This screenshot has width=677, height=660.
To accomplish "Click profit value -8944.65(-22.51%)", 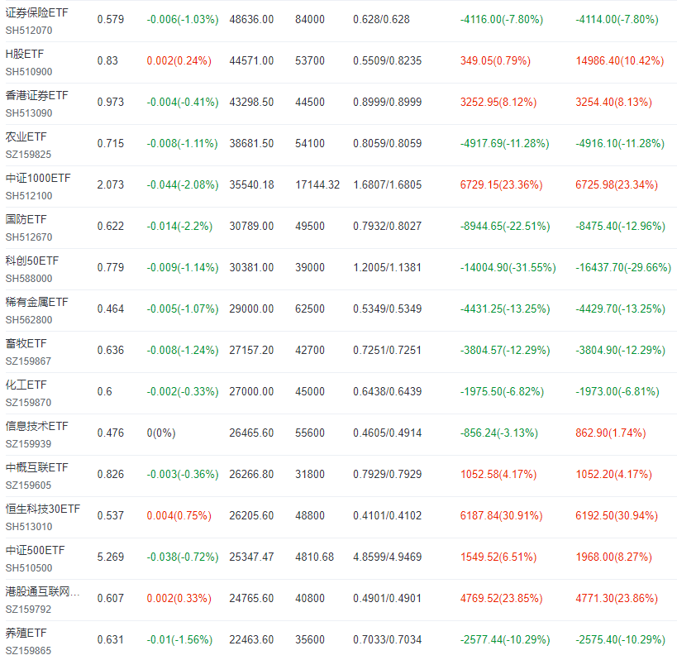I will click(x=505, y=227).
